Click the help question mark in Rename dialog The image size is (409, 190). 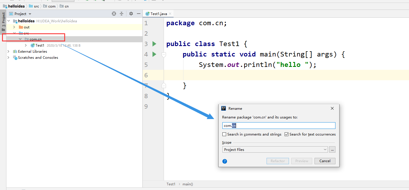(224, 161)
